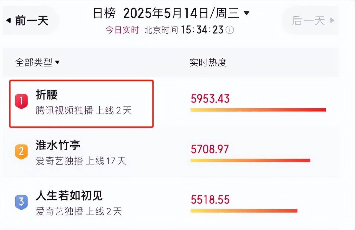Viewport: 355px width, 230px height.
Task: Open the 折腰 drama entry
Action: click(81, 104)
